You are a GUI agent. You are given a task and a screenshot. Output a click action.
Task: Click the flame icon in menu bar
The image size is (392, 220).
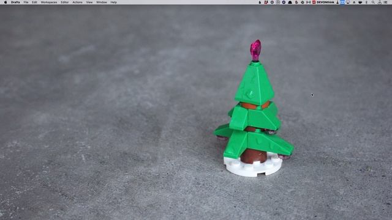click(x=260, y=2)
